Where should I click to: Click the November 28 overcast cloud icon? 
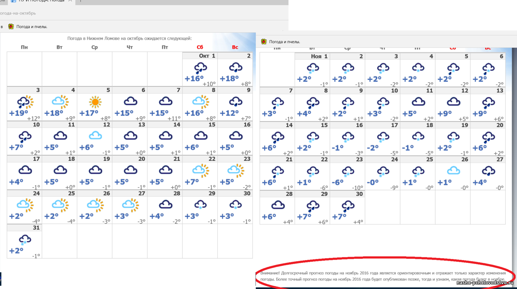(278, 205)
